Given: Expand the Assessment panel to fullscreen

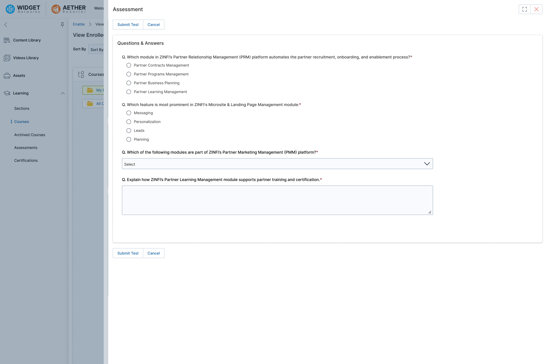Looking at the screenshot, I should pyautogui.click(x=524, y=9).
